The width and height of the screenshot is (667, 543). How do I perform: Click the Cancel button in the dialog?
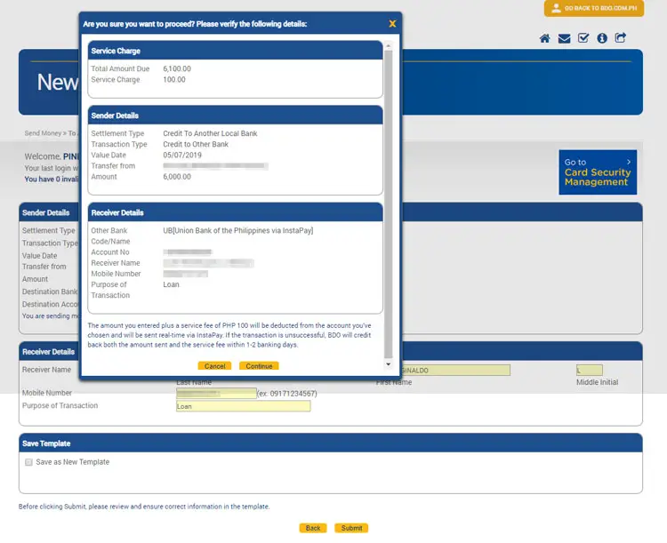pos(214,365)
